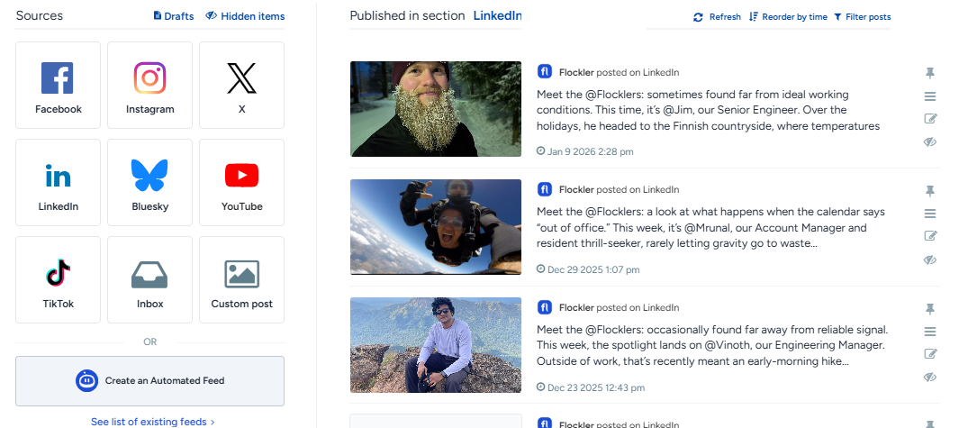Hide the @Jim Senior Engineer post
This screenshot has height=428, width=977.
coord(930,142)
